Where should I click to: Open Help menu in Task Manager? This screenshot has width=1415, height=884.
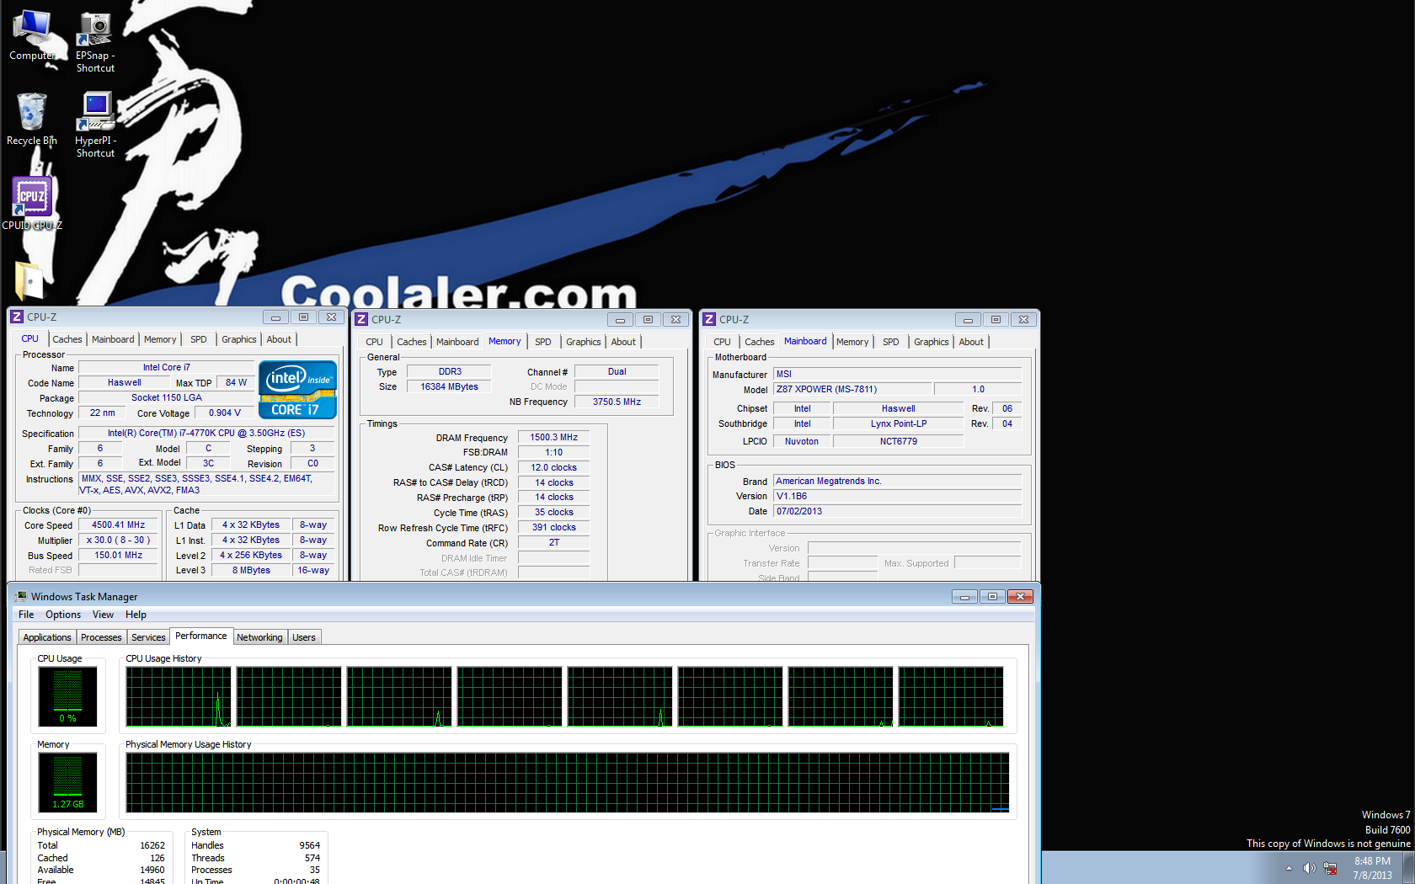tap(136, 615)
